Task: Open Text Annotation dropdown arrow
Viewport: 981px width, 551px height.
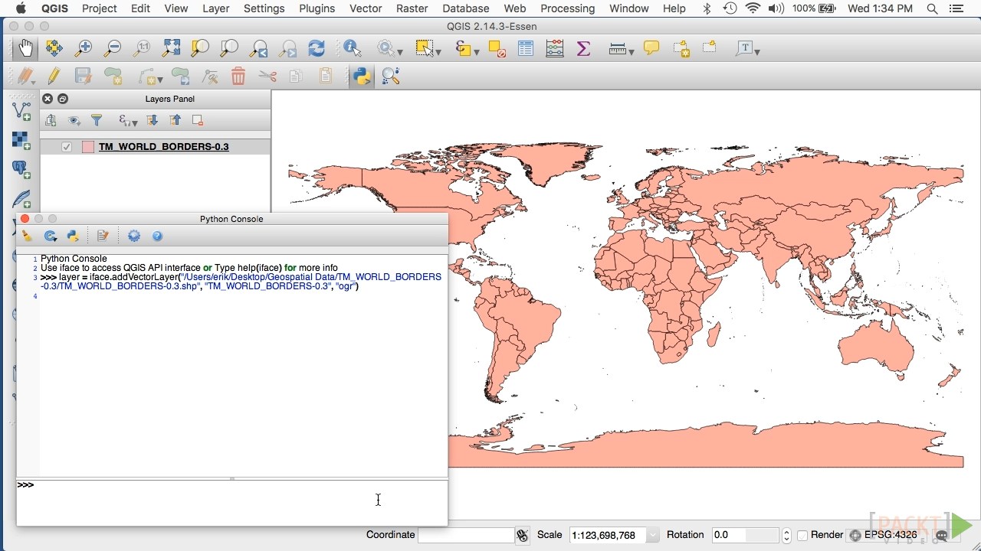Action: (756, 51)
